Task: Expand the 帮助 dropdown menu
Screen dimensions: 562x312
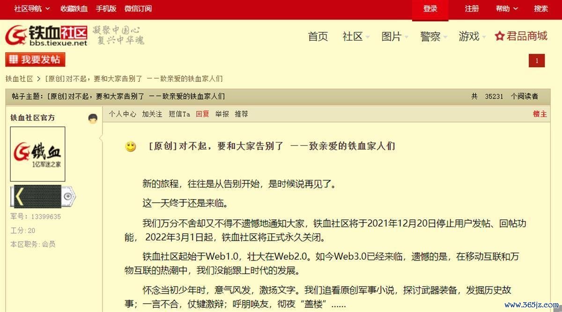Action: point(507,8)
